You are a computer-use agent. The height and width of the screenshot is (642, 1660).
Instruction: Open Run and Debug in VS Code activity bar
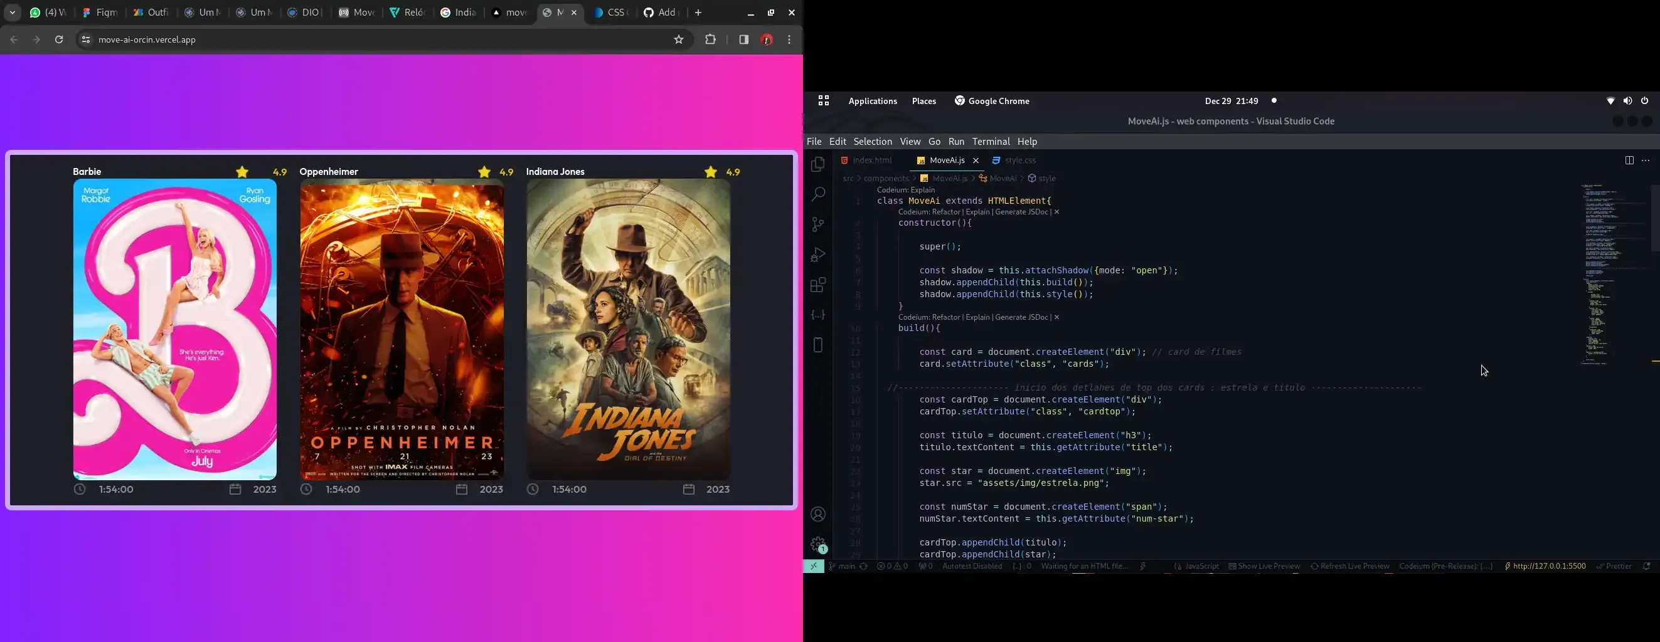coord(817,255)
